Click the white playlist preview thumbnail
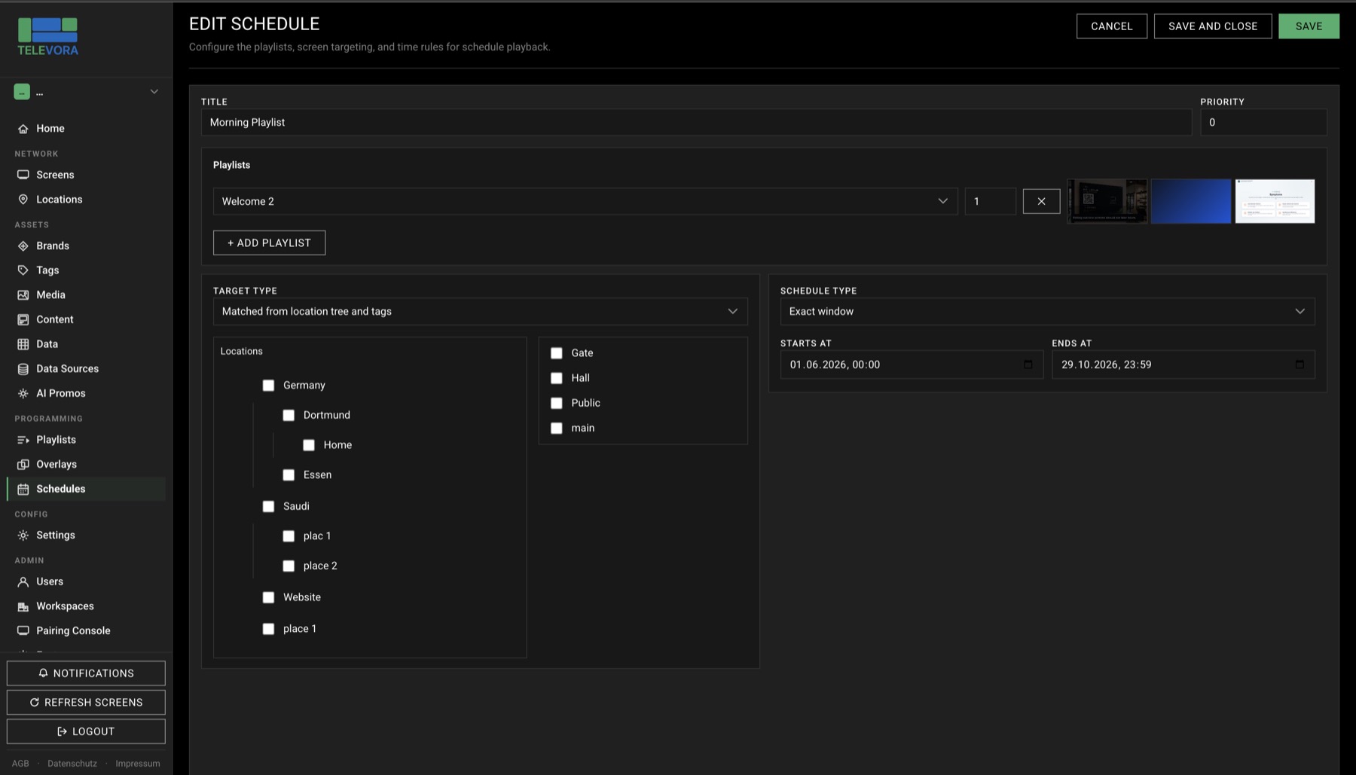The height and width of the screenshot is (775, 1356). click(x=1275, y=201)
